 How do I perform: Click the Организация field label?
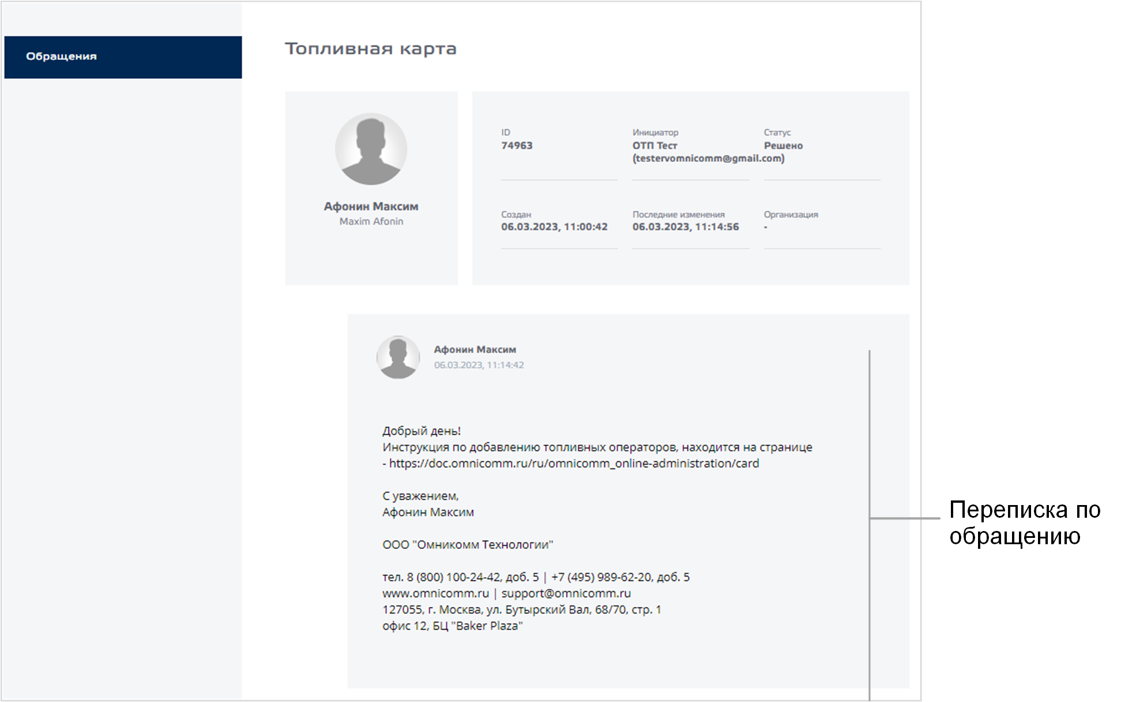tap(791, 214)
